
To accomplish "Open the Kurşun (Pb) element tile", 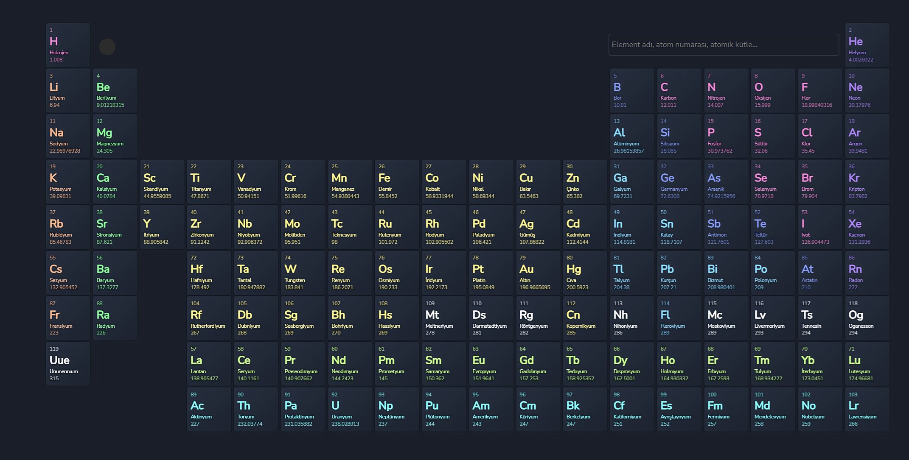I will coord(679,273).
